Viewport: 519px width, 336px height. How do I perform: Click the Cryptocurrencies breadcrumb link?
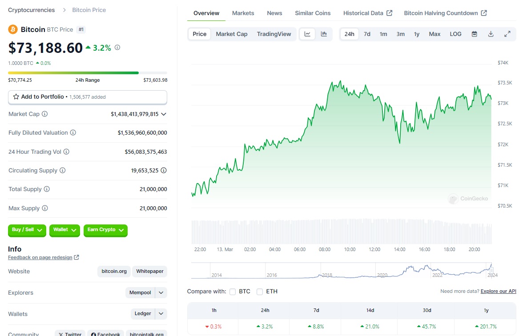pyautogui.click(x=32, y=10)
